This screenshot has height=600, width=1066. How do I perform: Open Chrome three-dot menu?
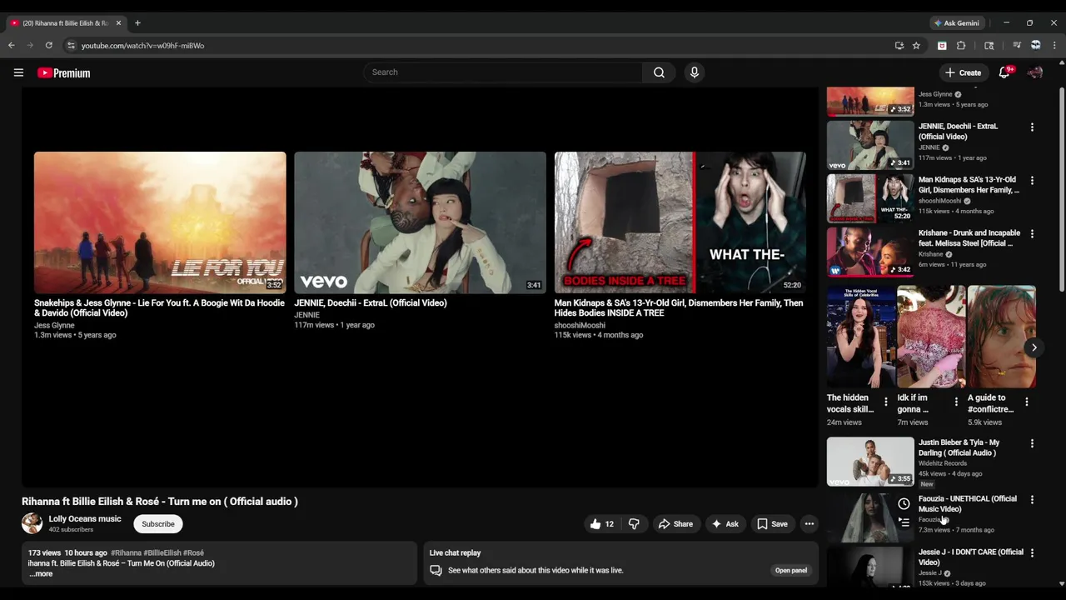[1055, 46]
